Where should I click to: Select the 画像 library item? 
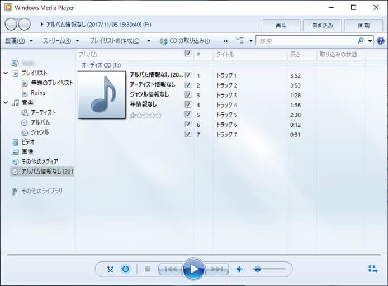[27, 151]
